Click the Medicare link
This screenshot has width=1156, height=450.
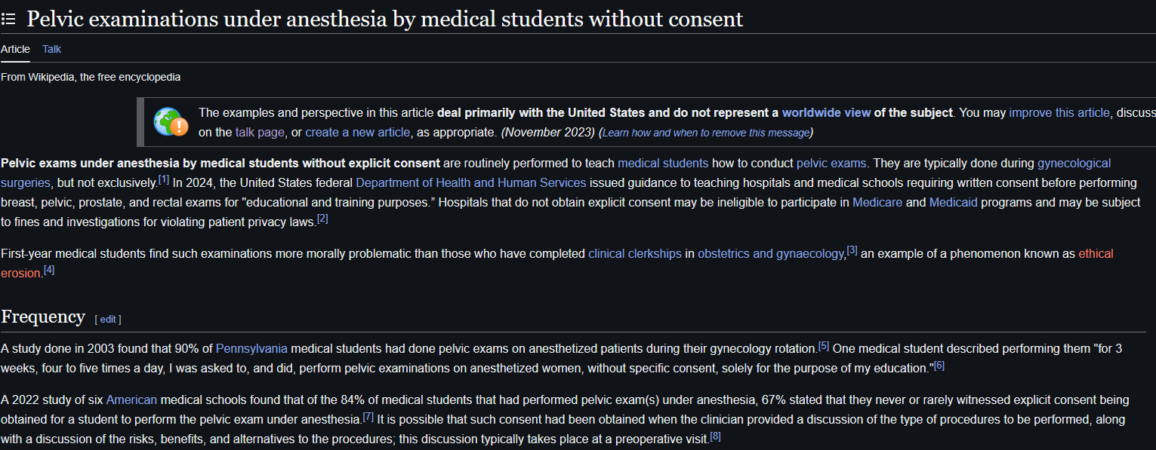pyautogui.click(x=877, y=202)
